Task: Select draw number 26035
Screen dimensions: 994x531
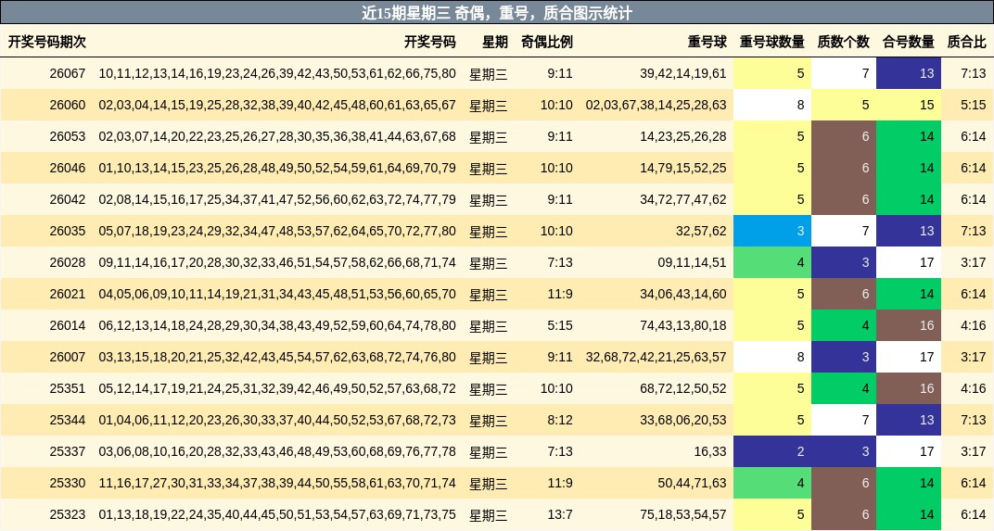Action: (68, 232)
